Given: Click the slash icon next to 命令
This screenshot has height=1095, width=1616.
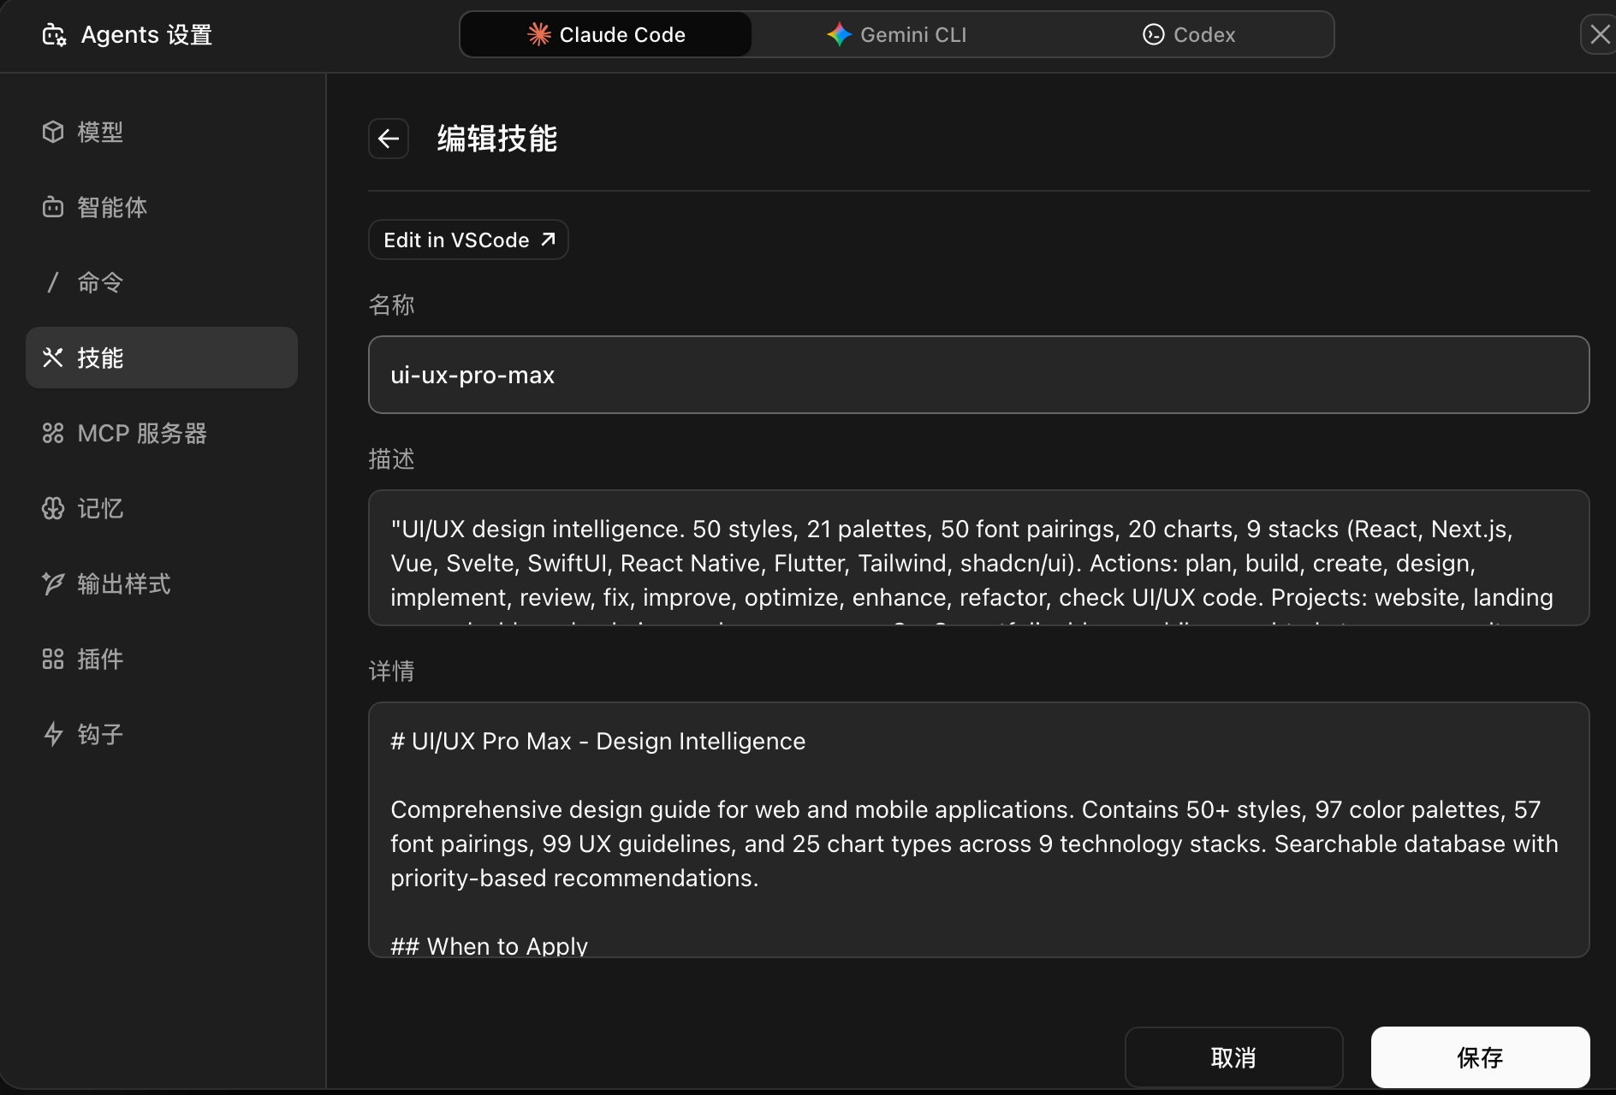Looking at the screenshot, I should click(x=53, y=282).
